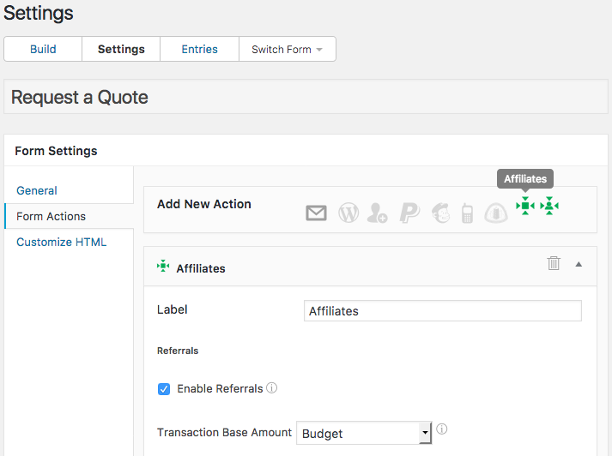
Task: Click the Label text field
Action: [443, 310]
